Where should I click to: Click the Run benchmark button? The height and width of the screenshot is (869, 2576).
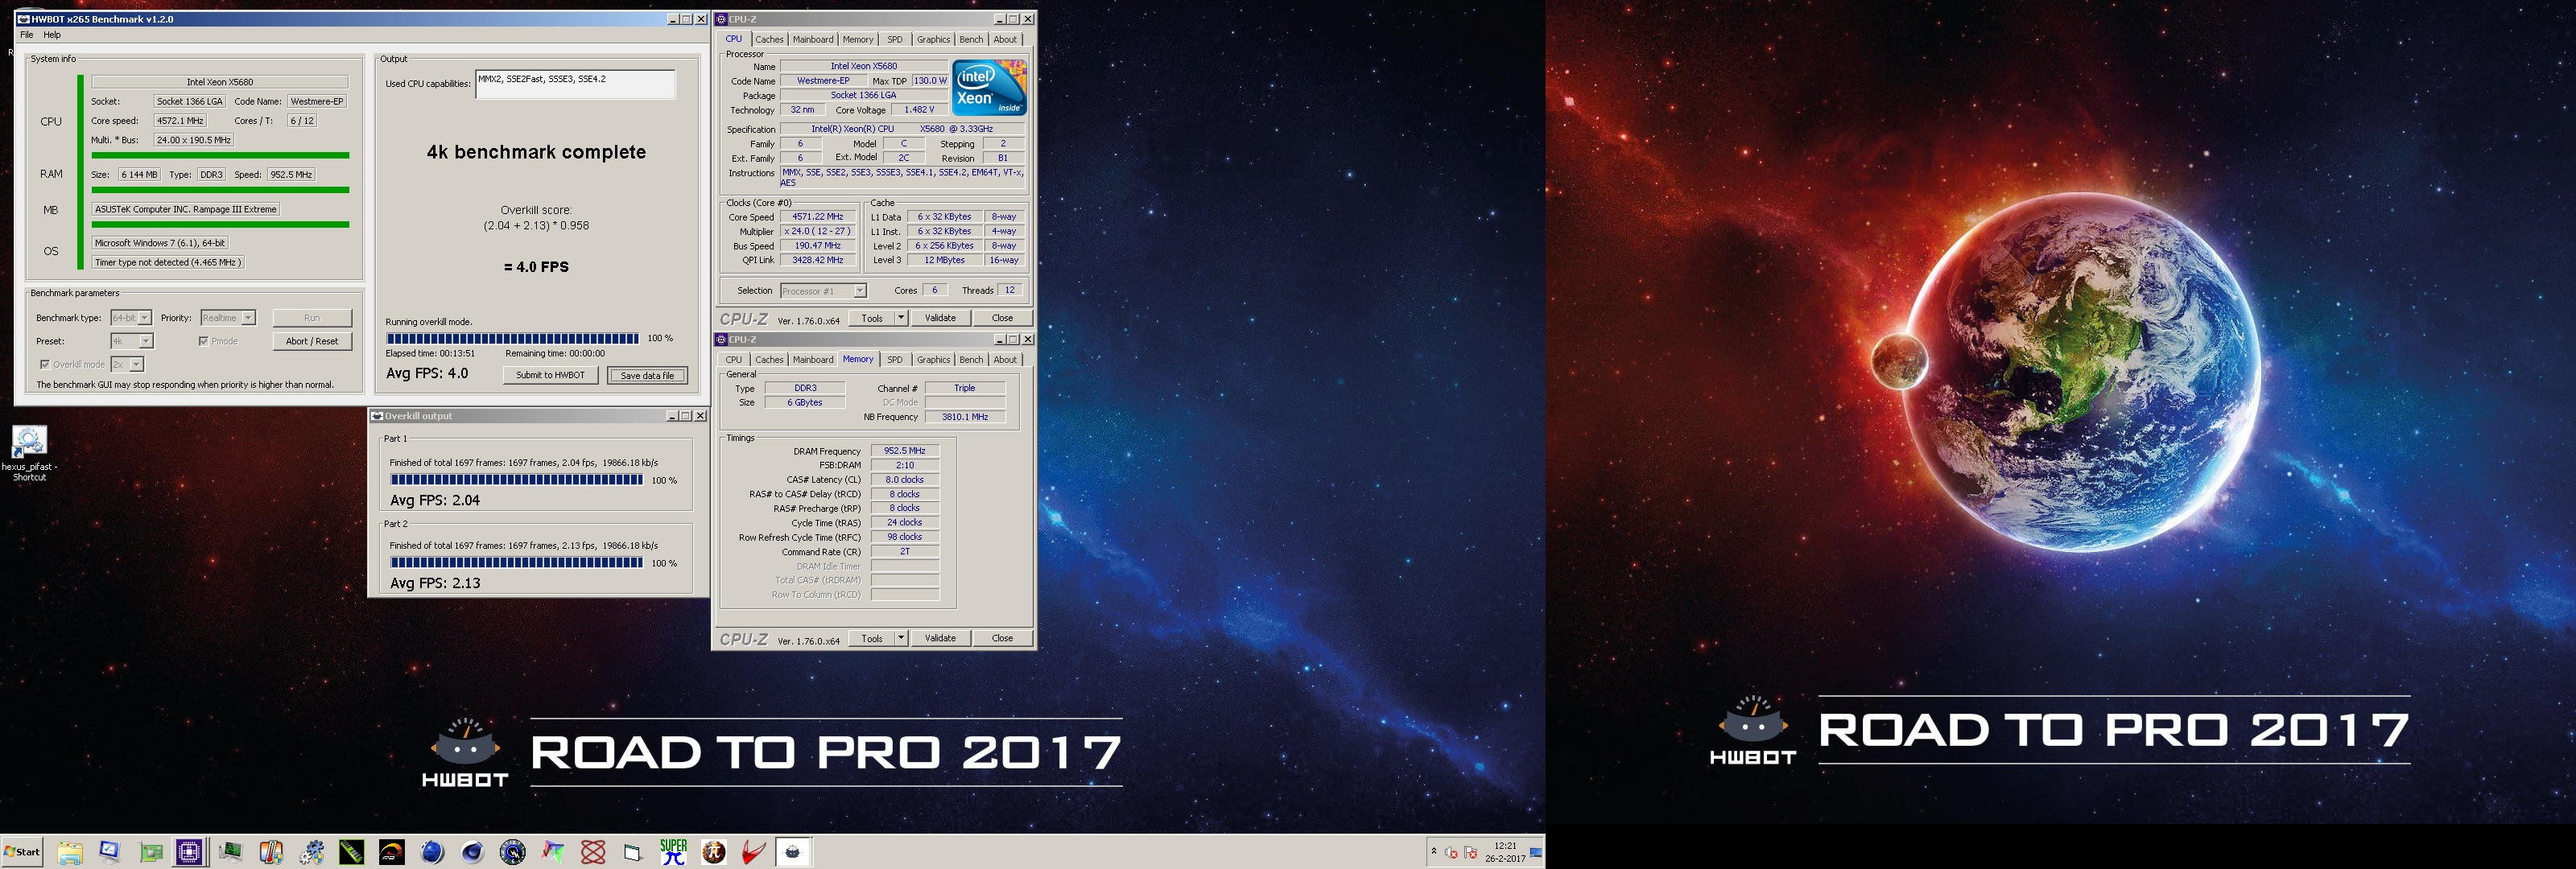[x=312, y=318]
